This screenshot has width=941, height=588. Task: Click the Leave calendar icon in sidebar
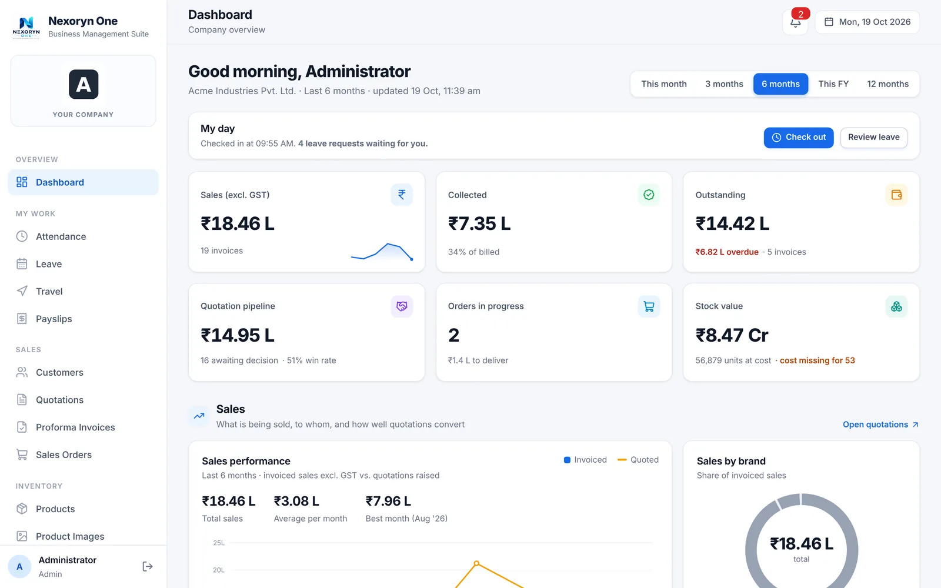click(x=22, y=264)
